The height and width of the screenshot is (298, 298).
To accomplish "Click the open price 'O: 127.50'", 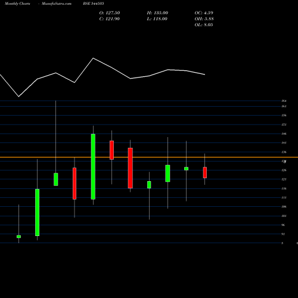I will pos(110,13).
